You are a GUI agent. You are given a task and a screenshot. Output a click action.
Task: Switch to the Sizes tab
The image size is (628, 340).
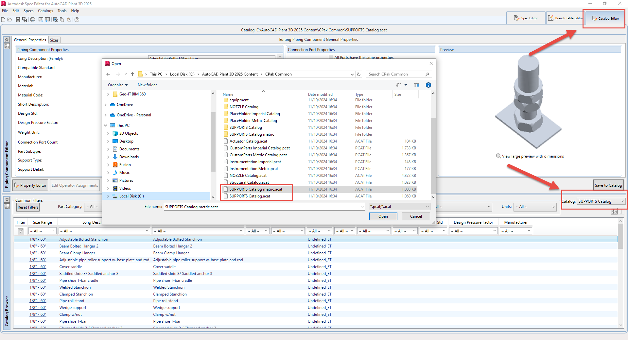pos(54,40)
